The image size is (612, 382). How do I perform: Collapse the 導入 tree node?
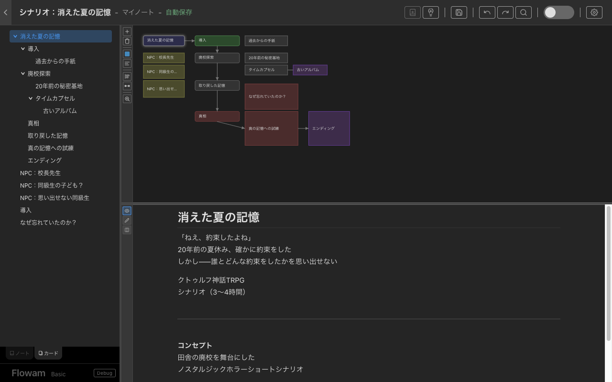(x=22, y=48)
